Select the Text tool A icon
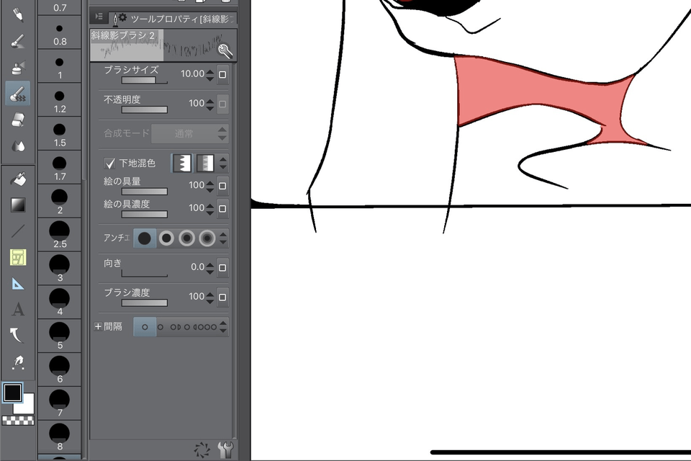Image resolution: width=691 pixels, height=461 pixels. click(17, 310)
